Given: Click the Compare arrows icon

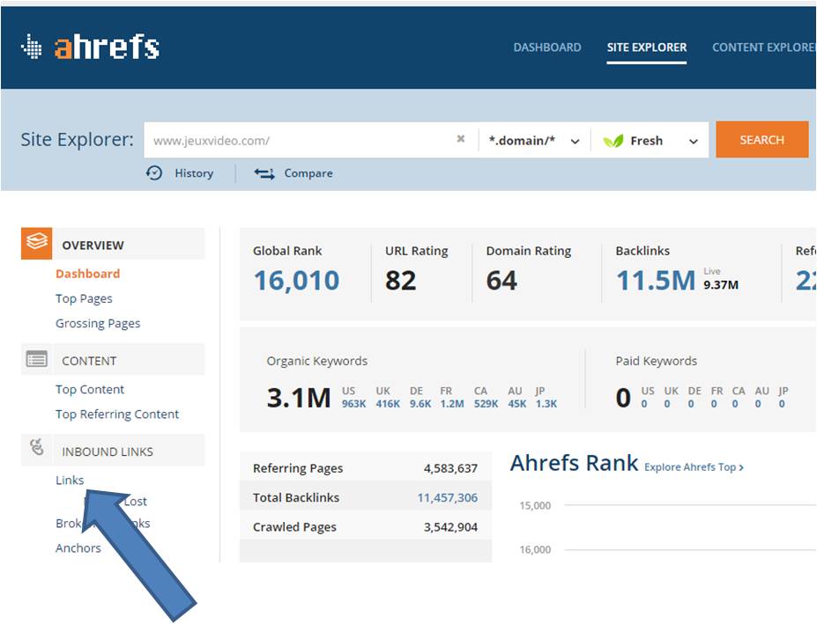Looking at the screenshot, I should pos(264,173).
